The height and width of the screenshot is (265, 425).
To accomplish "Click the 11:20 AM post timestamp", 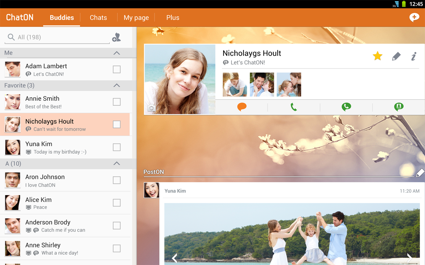I will [409, 191].
